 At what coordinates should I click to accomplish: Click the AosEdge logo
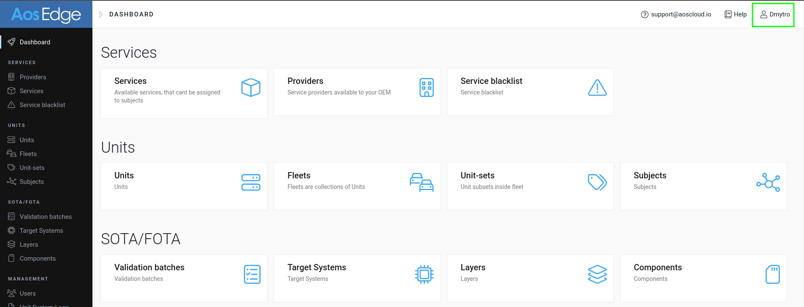pyautogui.click(x=46, y=14)
